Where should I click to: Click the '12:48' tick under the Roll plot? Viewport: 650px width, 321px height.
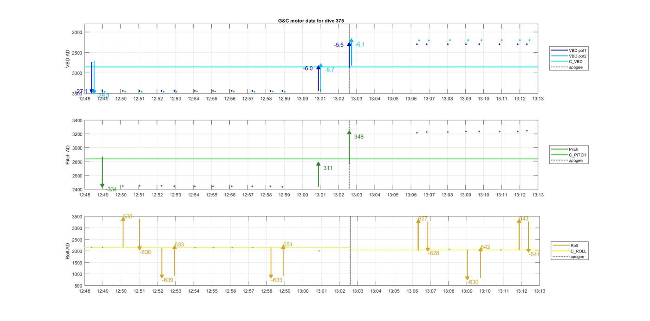click(x=84, y=291)
